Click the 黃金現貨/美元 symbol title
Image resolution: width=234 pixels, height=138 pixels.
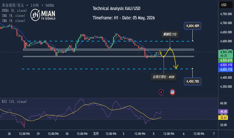click(13, 5)
